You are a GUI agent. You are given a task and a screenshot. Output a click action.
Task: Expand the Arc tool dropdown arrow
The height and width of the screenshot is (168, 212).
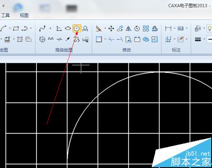point(10,28)
